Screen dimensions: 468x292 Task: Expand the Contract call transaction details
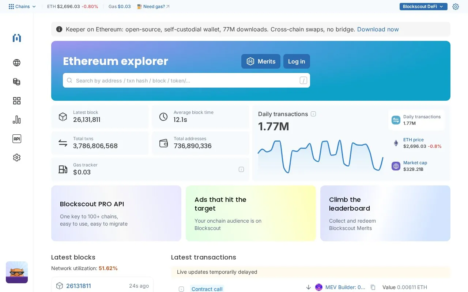click(181, 289)
